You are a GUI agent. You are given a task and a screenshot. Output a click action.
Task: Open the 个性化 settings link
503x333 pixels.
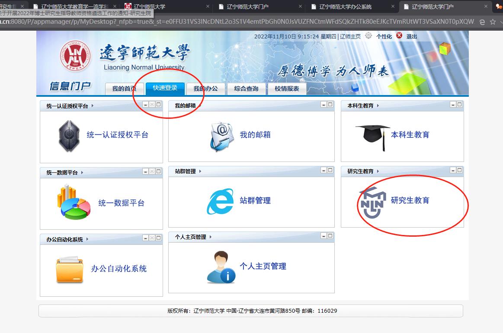[x=384, y=37]
